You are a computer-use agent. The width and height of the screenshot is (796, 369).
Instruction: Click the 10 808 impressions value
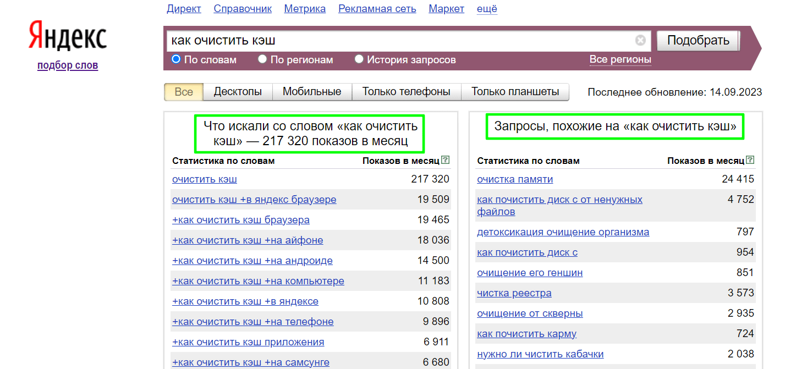[433, 301]
